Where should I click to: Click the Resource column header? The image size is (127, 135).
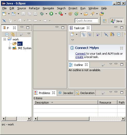point(108,103)
